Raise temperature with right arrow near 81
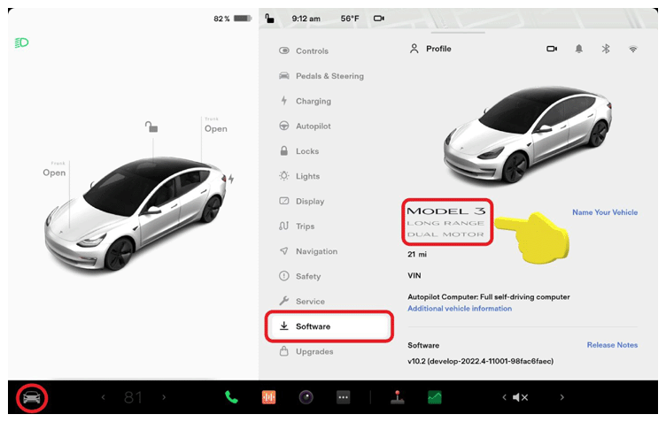This screenshot has height=422, width=666. coord(164,397)
